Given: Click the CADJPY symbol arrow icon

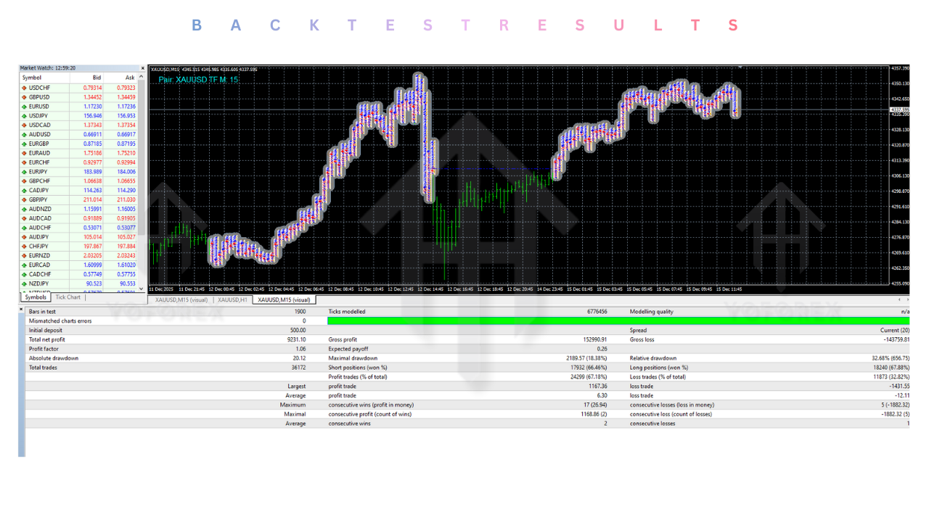Looking at the screenshot, I should click(22, 191).
